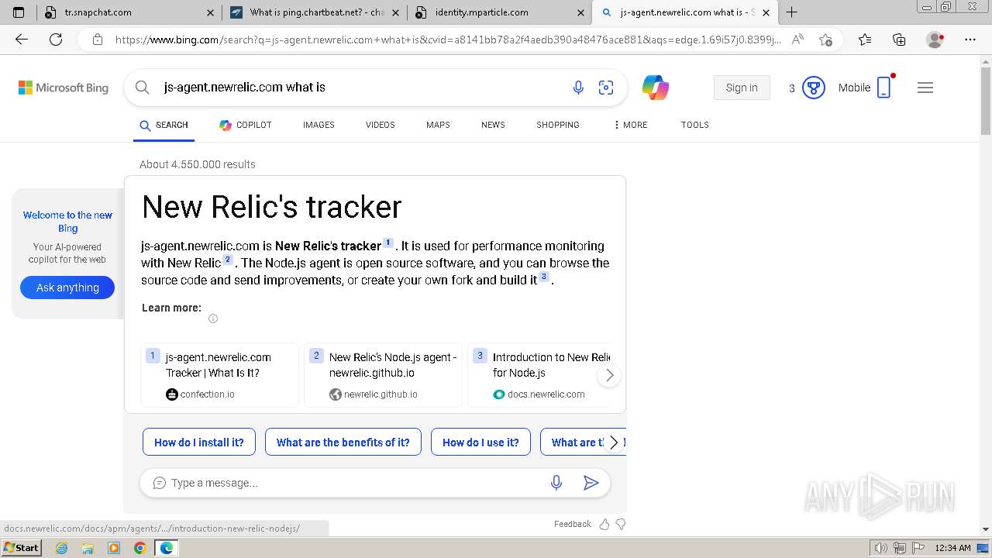The image size is (992, 558).
Task: Open the Collections icon
Action: coord(899,40)
